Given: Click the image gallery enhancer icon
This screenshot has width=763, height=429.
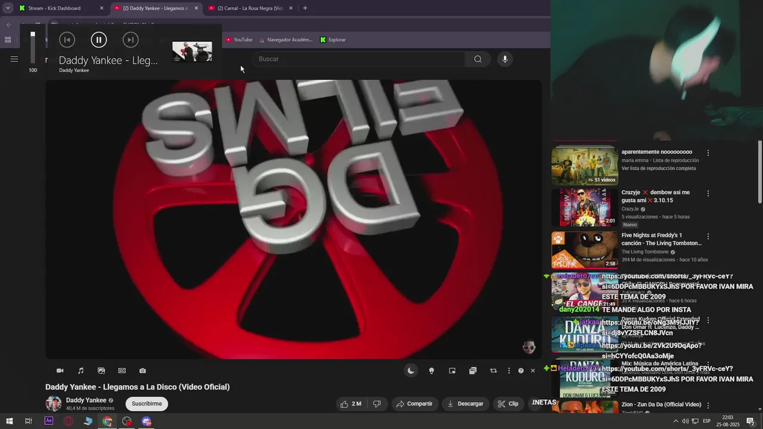Looking at the screenshot, I should pyautogui.click(x=101, y=371).
